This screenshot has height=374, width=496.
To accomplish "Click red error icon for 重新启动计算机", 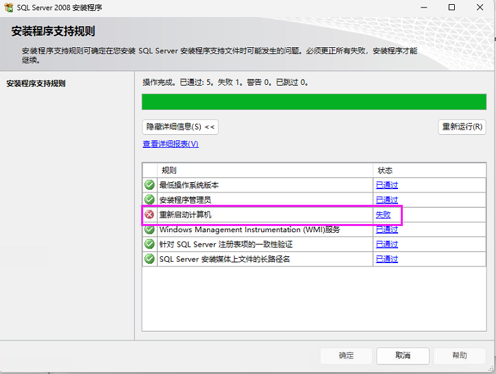I will coord(149,214).
